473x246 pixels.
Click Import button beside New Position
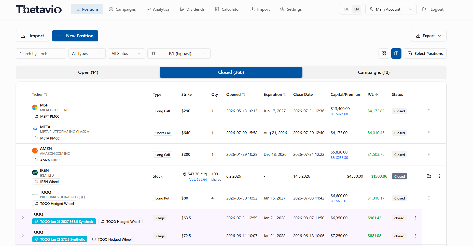(x=32, y=36)
